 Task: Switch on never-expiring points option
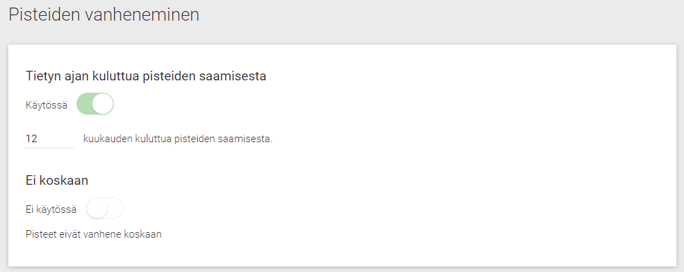[105, 209]
